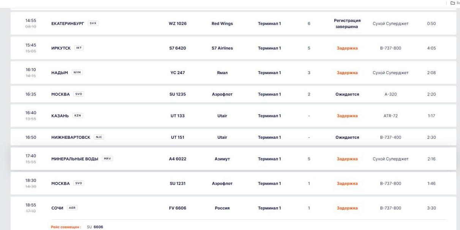Image resolution: width=460 pixels, height=230 pixels.
Task: Click the bookmarks folder icon
Action: pyautogui.click(x=452, y=3)
